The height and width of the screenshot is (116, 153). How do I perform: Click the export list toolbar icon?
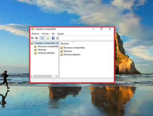point(47,38)
